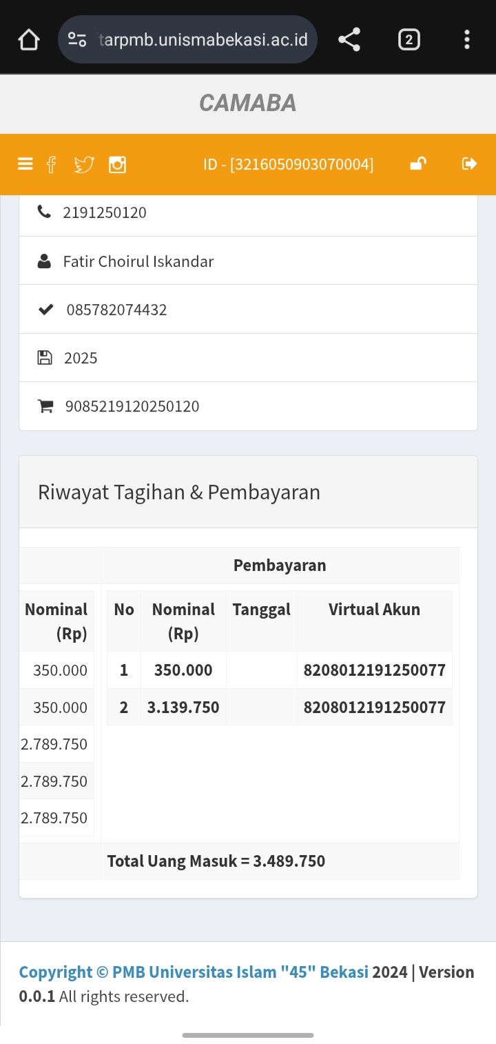
Task: Open the browser three-dot overflow menu
Action: pos(467,40)
